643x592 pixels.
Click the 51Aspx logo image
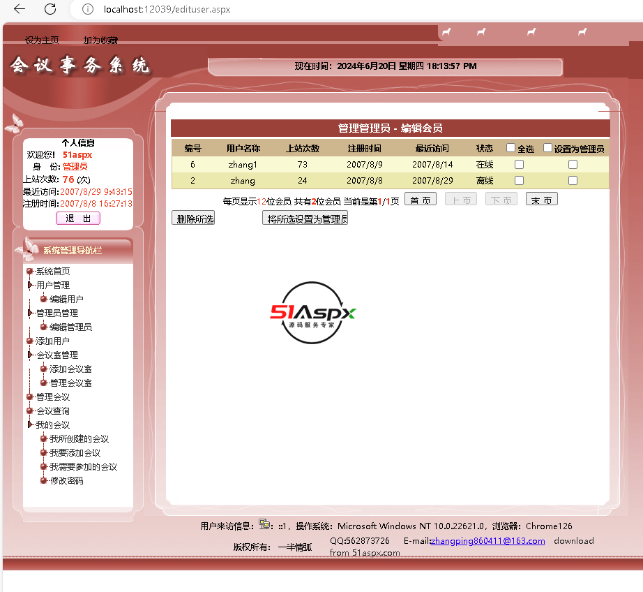(x=312, y=313)
